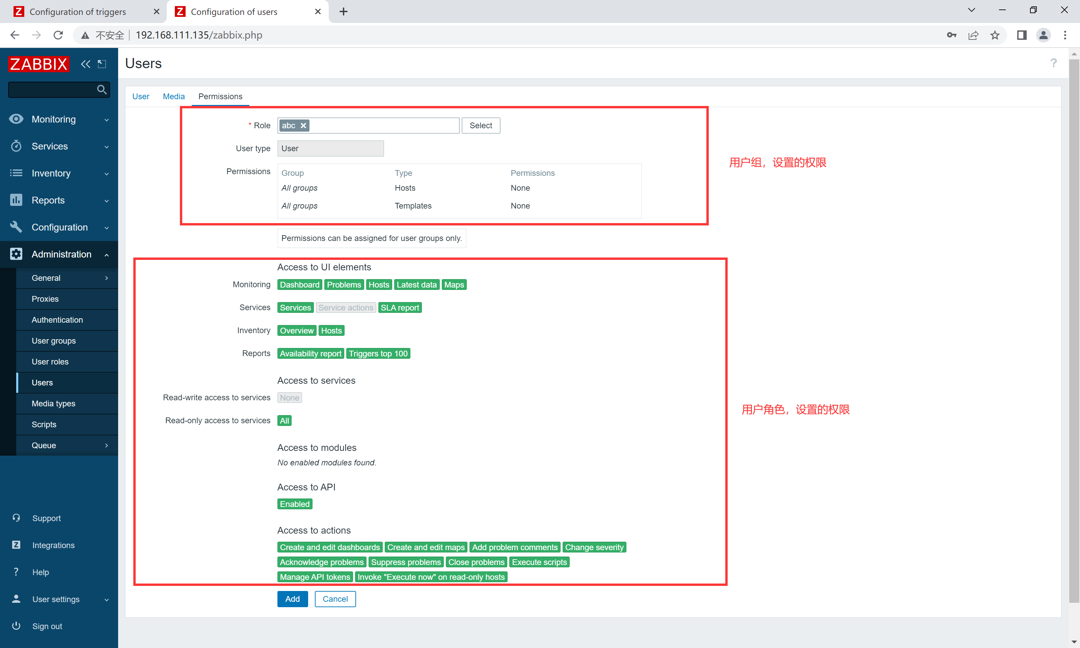
Task: Click the Inventory list icon
Action: click(x=16, y=173)
